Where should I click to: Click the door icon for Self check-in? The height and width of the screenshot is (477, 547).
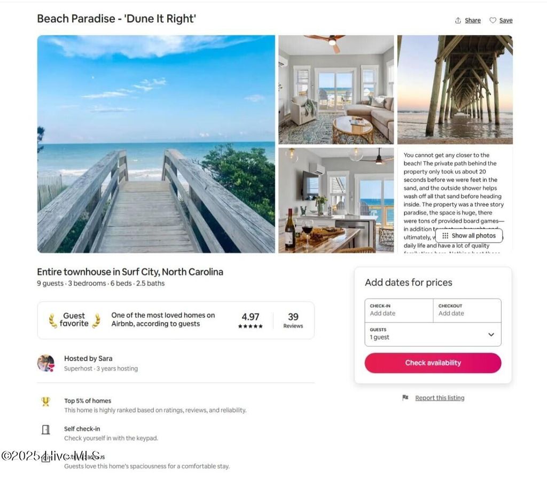coord(46,429)
